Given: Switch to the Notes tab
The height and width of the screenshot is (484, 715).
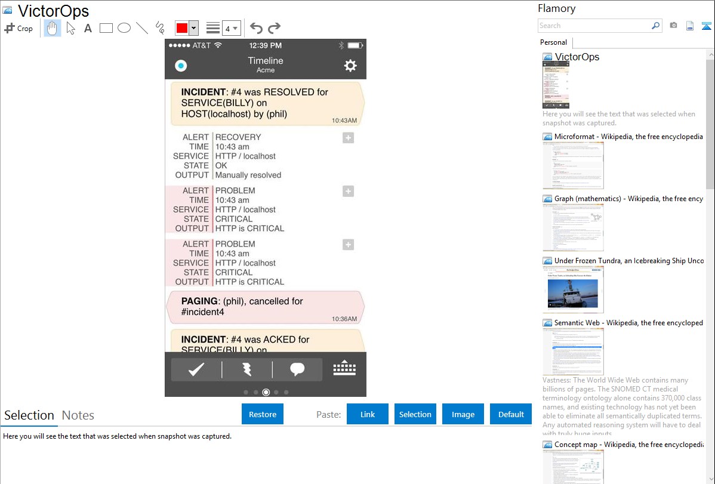Looking at the screenshot, I should (78, 415).
